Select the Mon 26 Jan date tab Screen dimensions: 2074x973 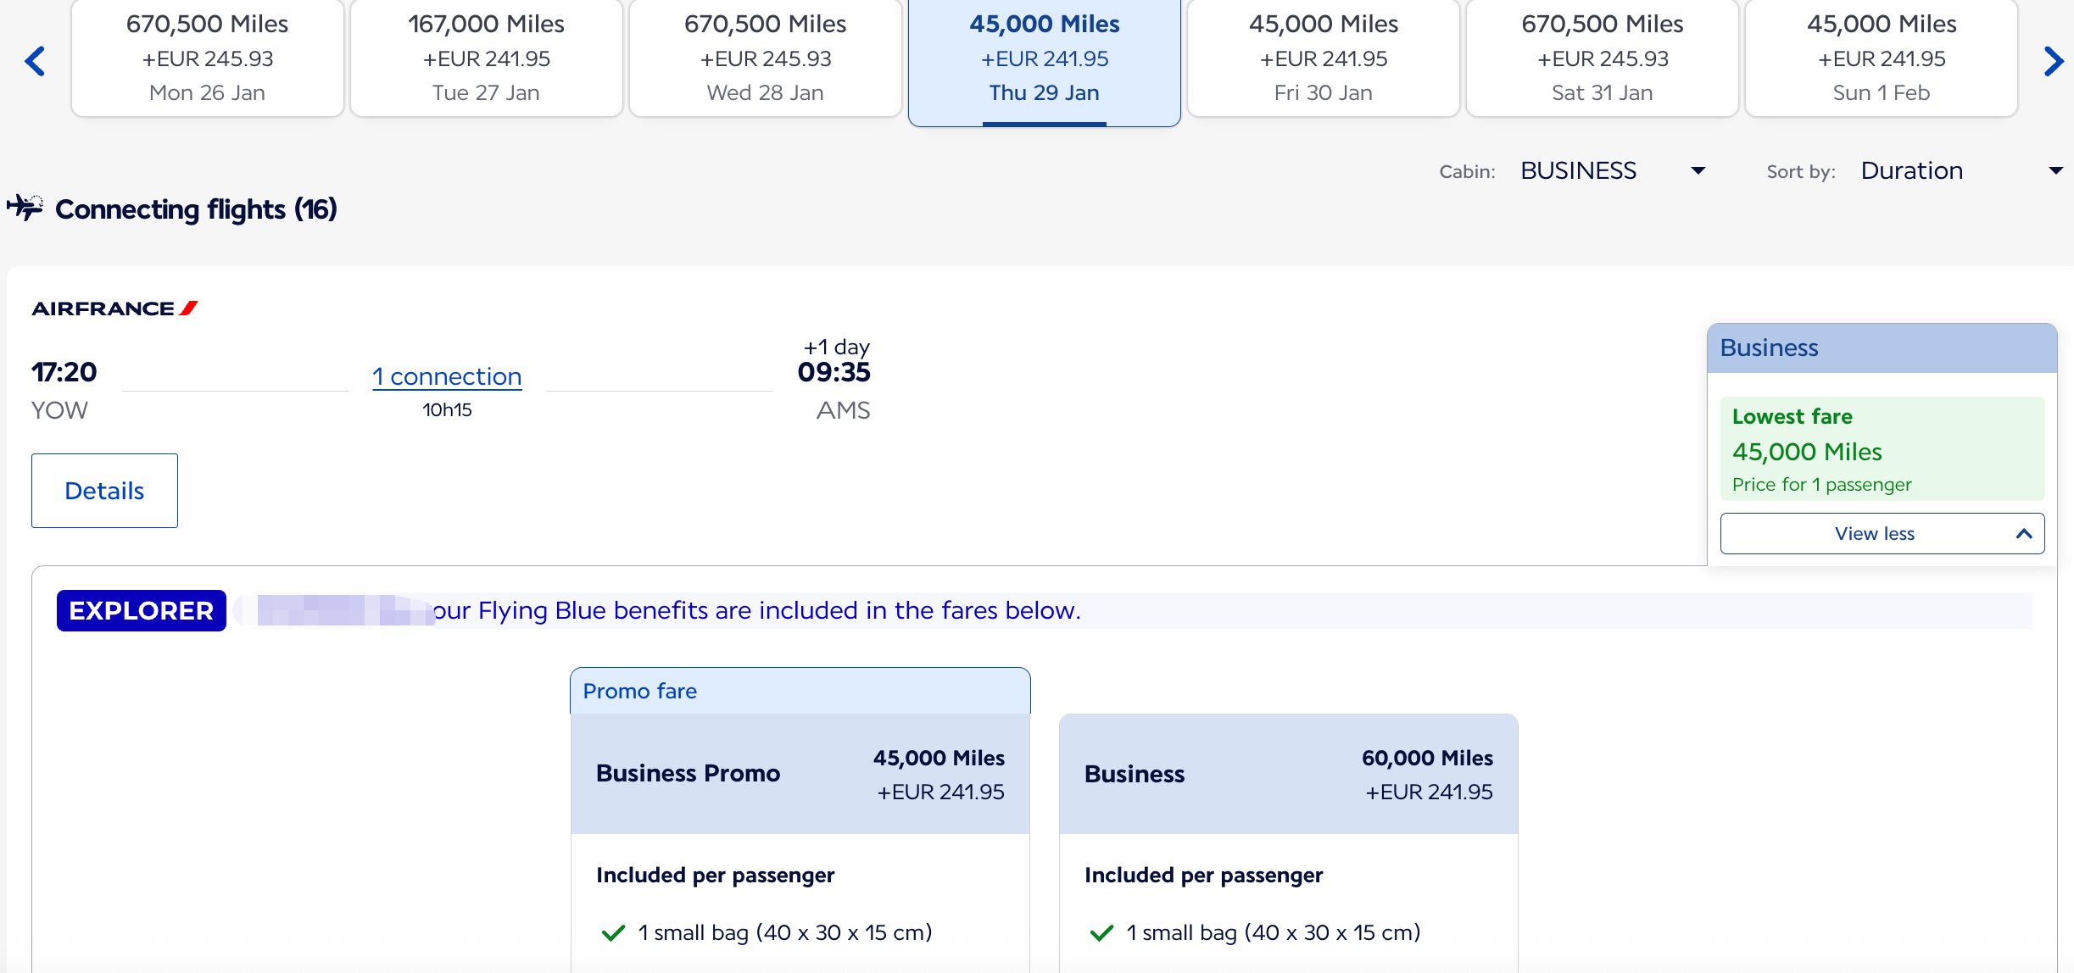208,58
